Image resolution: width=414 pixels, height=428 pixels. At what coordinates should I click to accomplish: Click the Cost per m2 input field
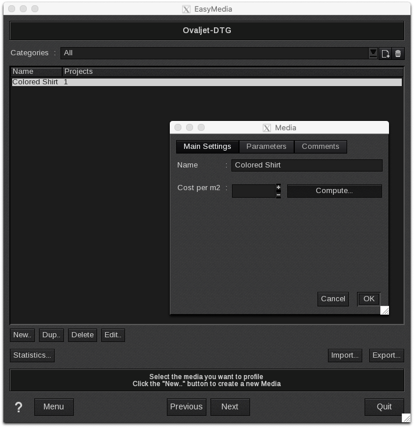(253, 191)
